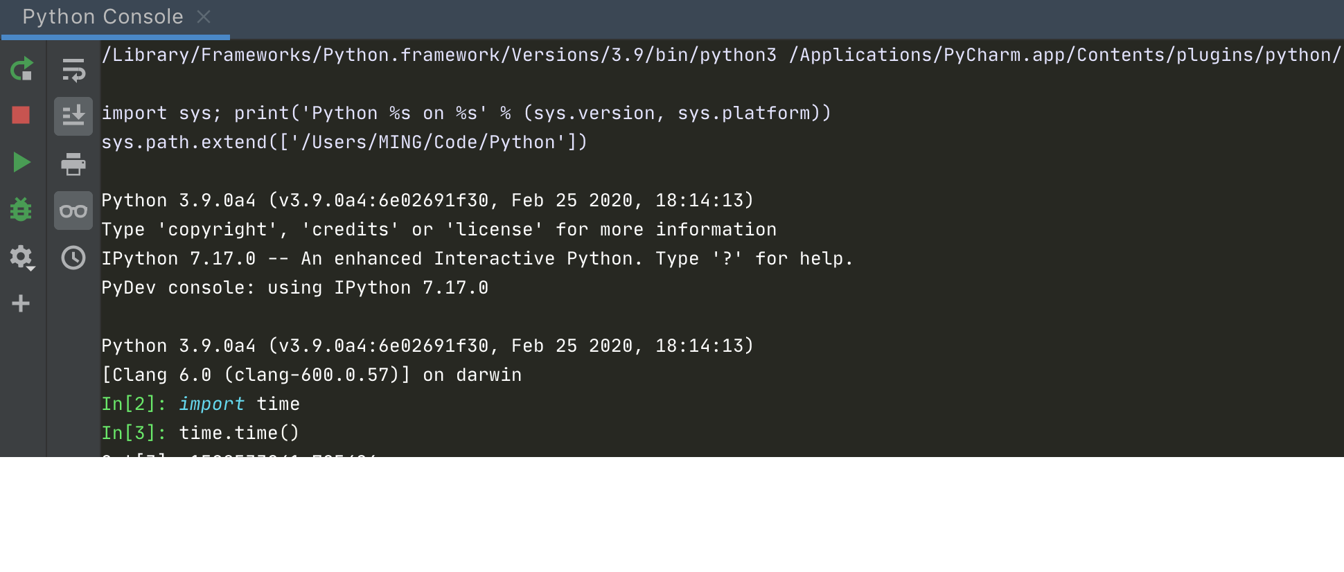This screenshot has width=1344, height=572.
Task: Click the In[3] time.time() line
Action: click(201, 433)
